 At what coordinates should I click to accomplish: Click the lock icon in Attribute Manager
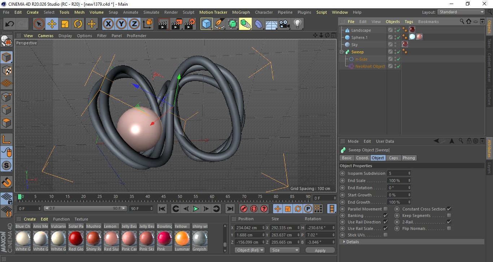[469, 141]
